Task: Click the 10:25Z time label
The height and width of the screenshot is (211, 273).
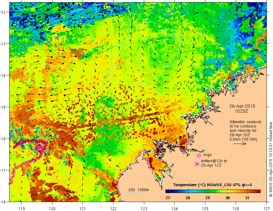Action: pos(241,111)
